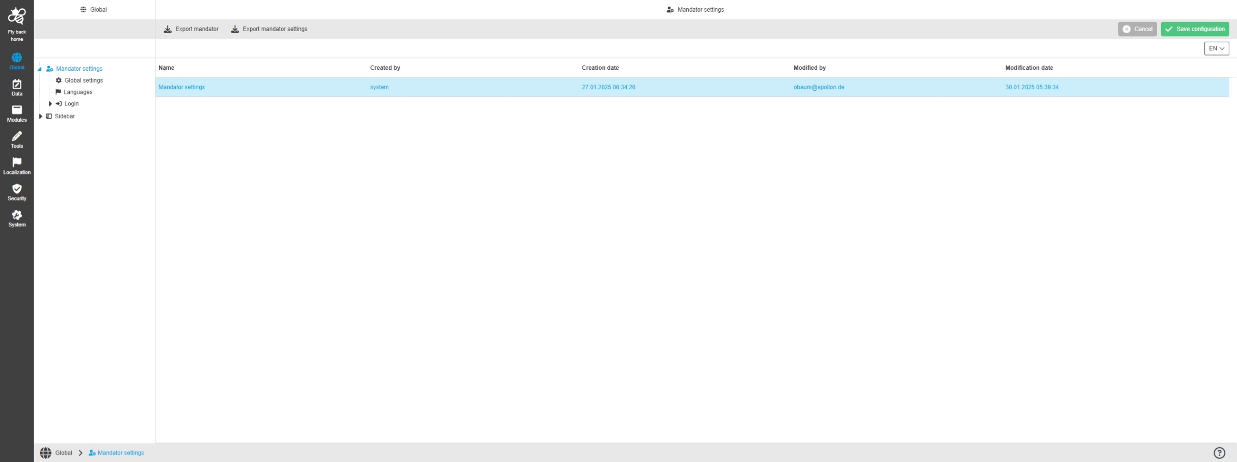Click the globe icon in breadcrumb bar
The image size is (1237, 462).
point(46,453)
